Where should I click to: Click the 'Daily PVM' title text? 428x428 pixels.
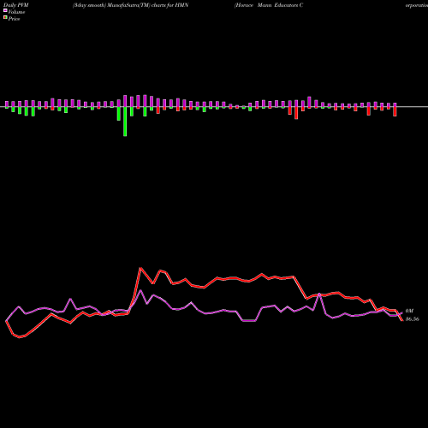(16, 5)
